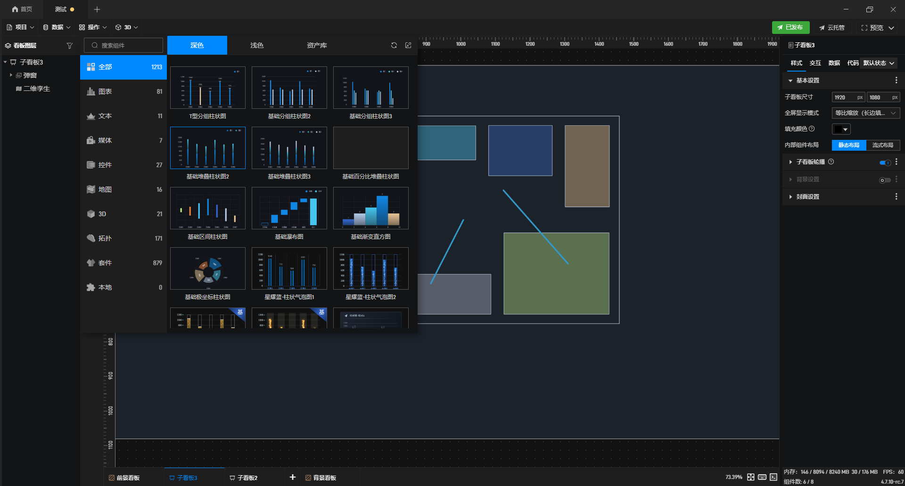The width and height of the screenshot is (905, 486).
Task: Expand the 弹窗 tree node
Action: pyautogui.click(x=11, y=75)
